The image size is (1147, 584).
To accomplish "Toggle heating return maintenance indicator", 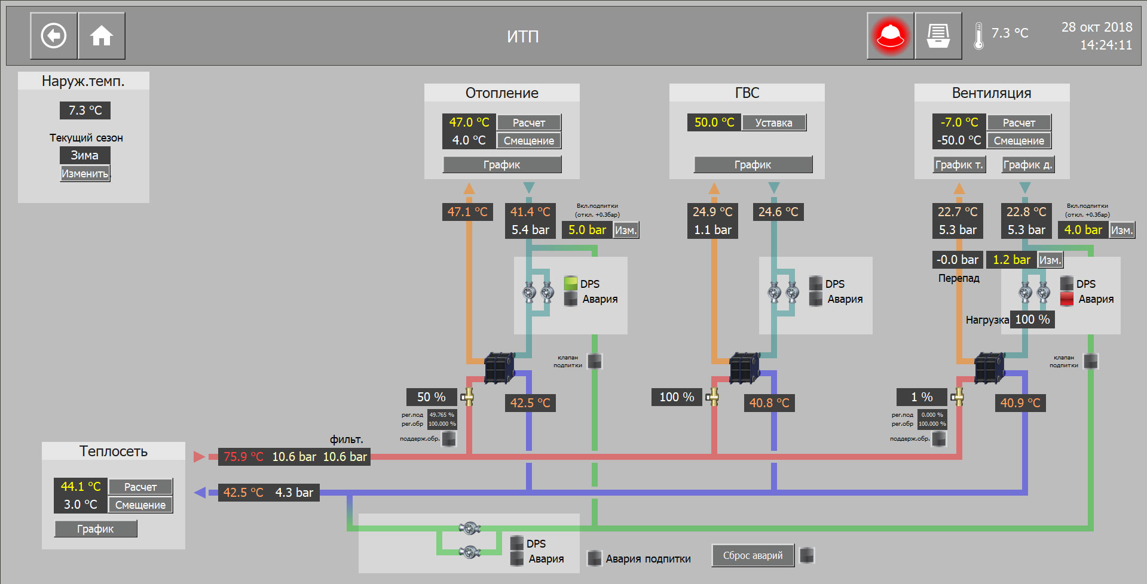I will click(x=449, y=439).
